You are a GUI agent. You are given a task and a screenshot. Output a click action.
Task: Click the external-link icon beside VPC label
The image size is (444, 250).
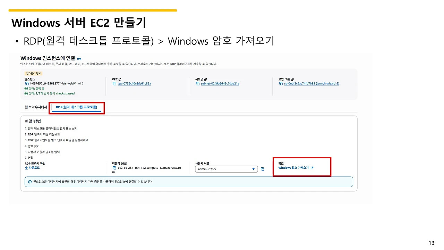(x=120, y=79)
